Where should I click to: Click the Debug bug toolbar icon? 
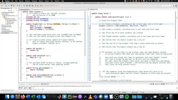click(24, 6)
